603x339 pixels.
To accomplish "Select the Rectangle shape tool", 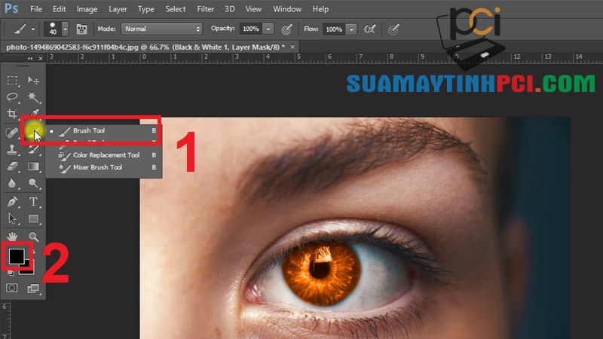I will 33,218.
